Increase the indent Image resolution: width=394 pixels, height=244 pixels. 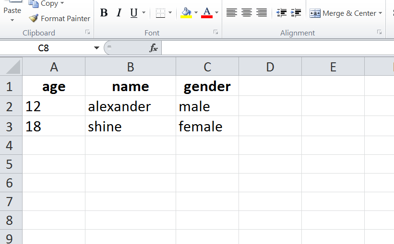point(296,13)
